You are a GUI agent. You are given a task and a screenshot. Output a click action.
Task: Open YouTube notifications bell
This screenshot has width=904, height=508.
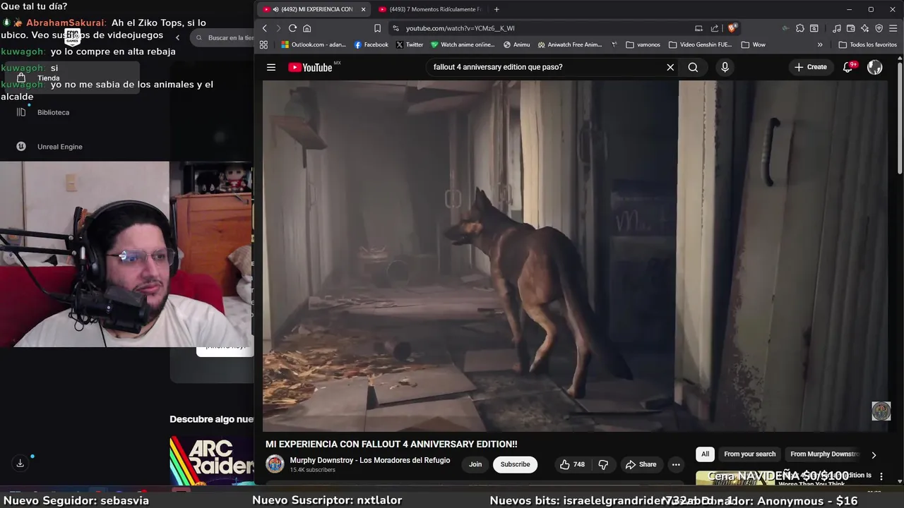point(848,67)
